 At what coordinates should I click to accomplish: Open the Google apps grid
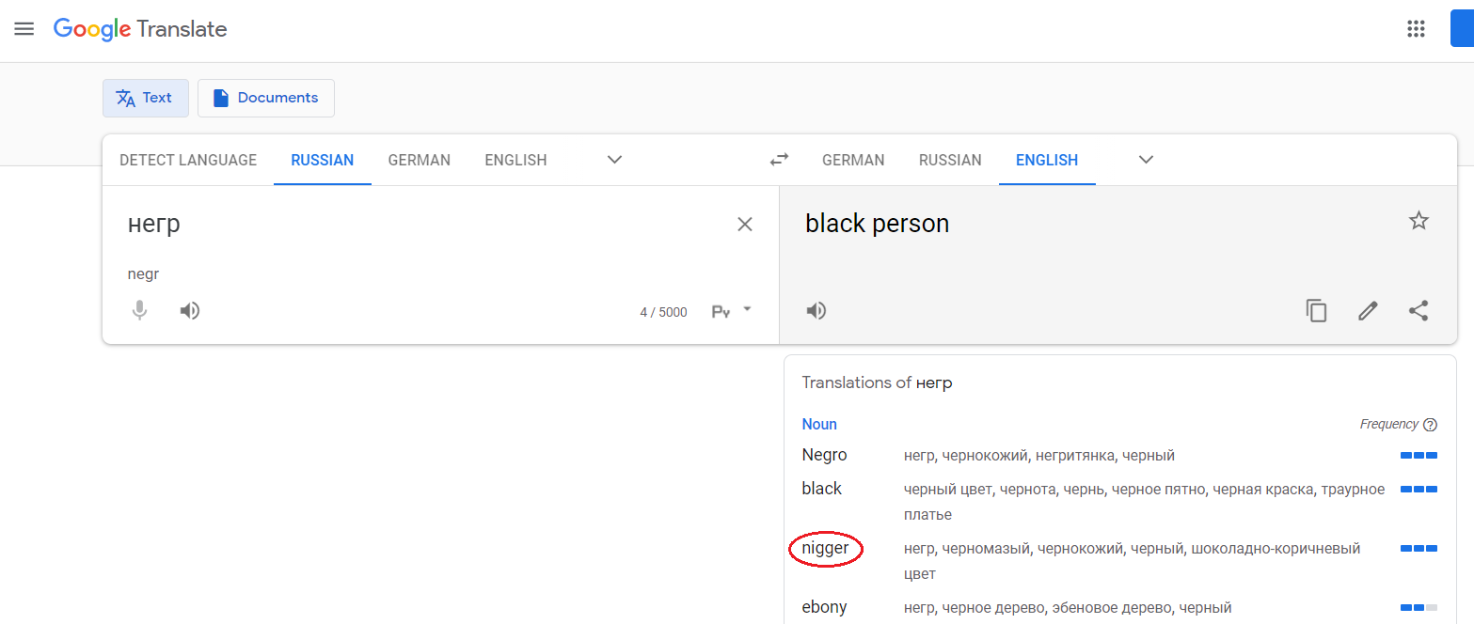(x=1416, y=29)
